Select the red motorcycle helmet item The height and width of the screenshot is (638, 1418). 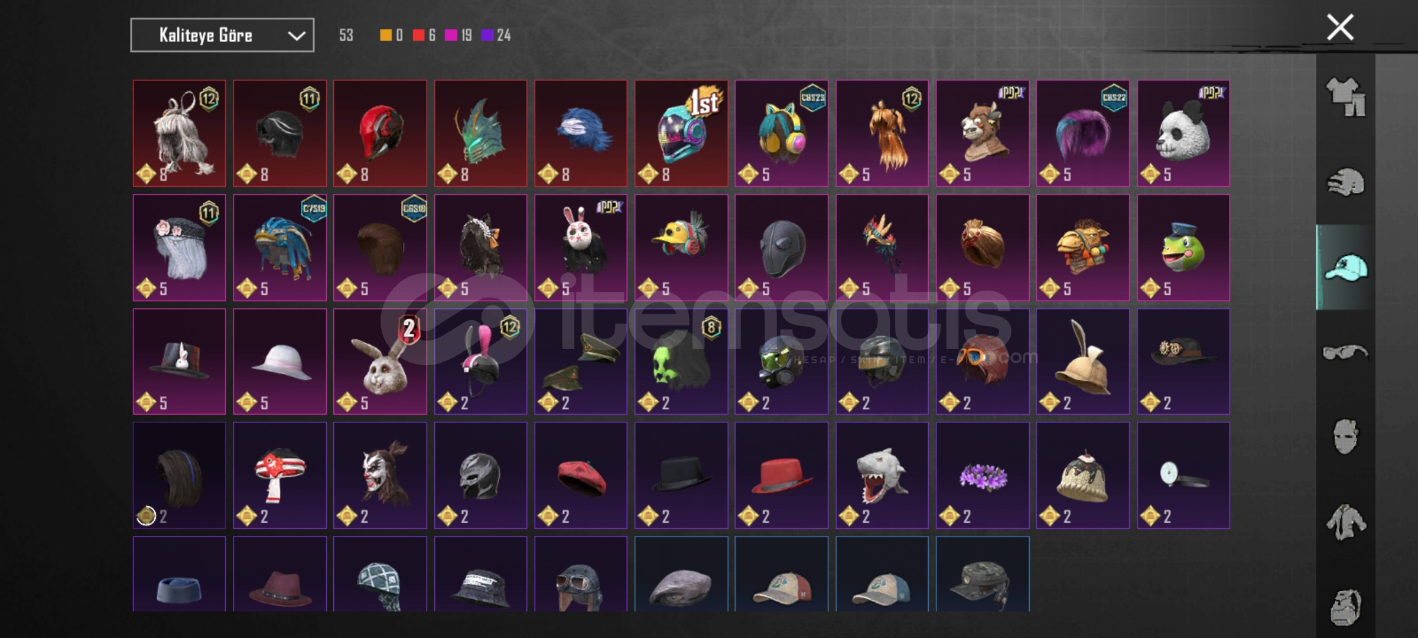point(380,134)
